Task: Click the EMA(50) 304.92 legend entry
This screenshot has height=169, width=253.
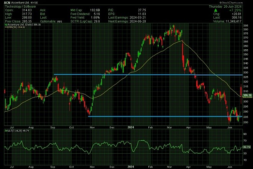Action: [15, 27]
